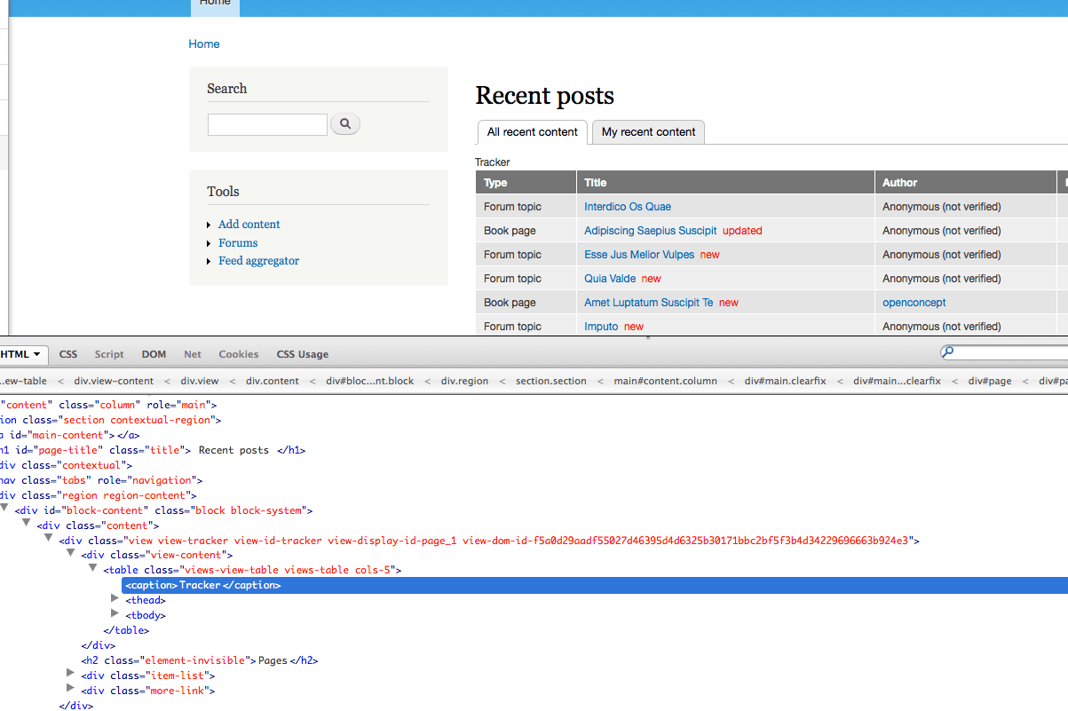Open the Imputo forum topic link

(x=601, y=327)
